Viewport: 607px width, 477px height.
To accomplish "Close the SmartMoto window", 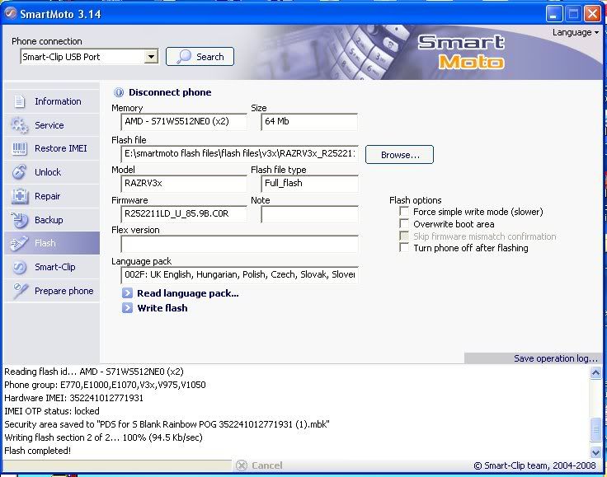I will [x=592, y=14].
